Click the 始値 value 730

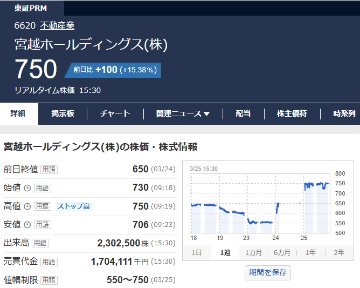point(141,188)
